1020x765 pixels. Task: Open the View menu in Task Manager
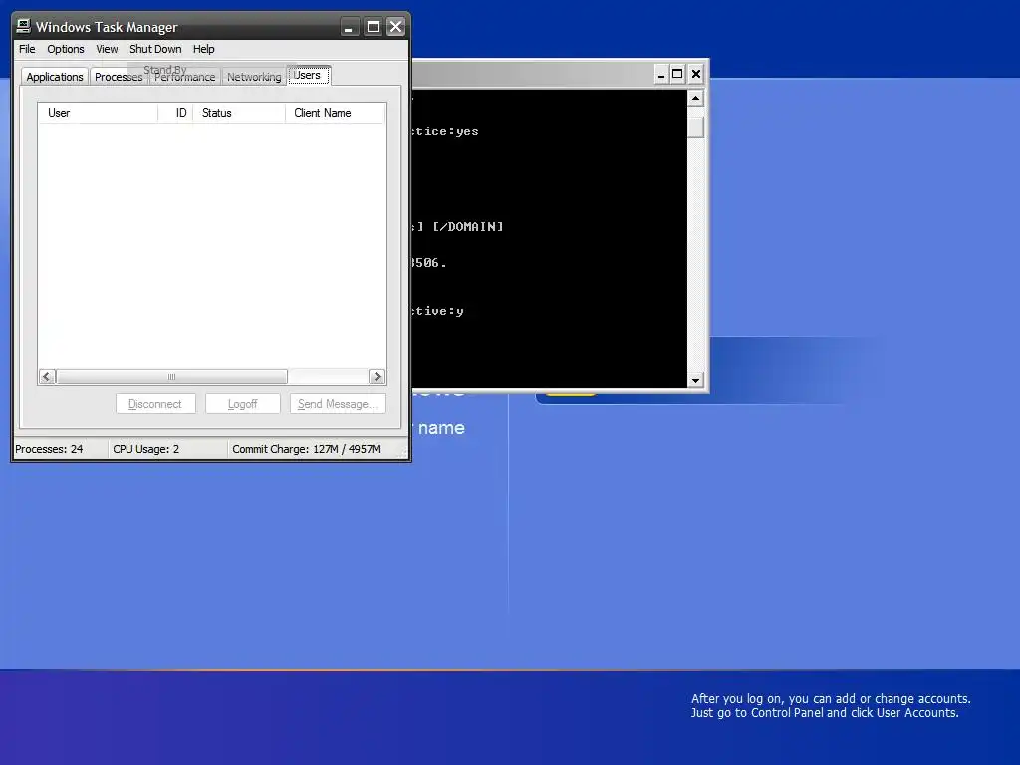pyautogui.click(x=107, y=49)
